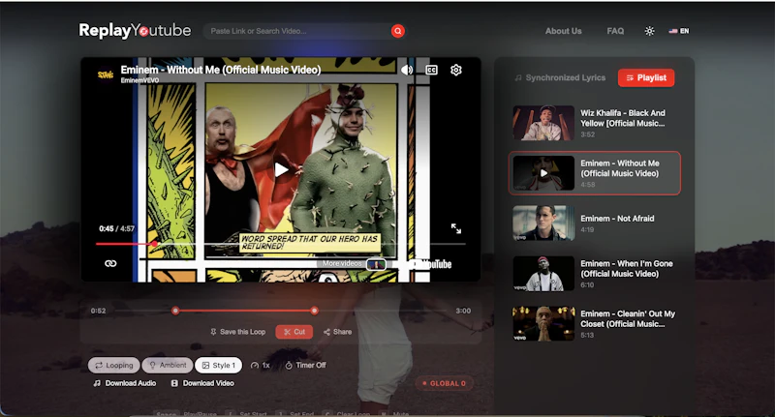Image resolution: width=775 pixels, height=417 pixels.
Task: Select Eminem - When I'm Gone title
Action: click(626, 268)
